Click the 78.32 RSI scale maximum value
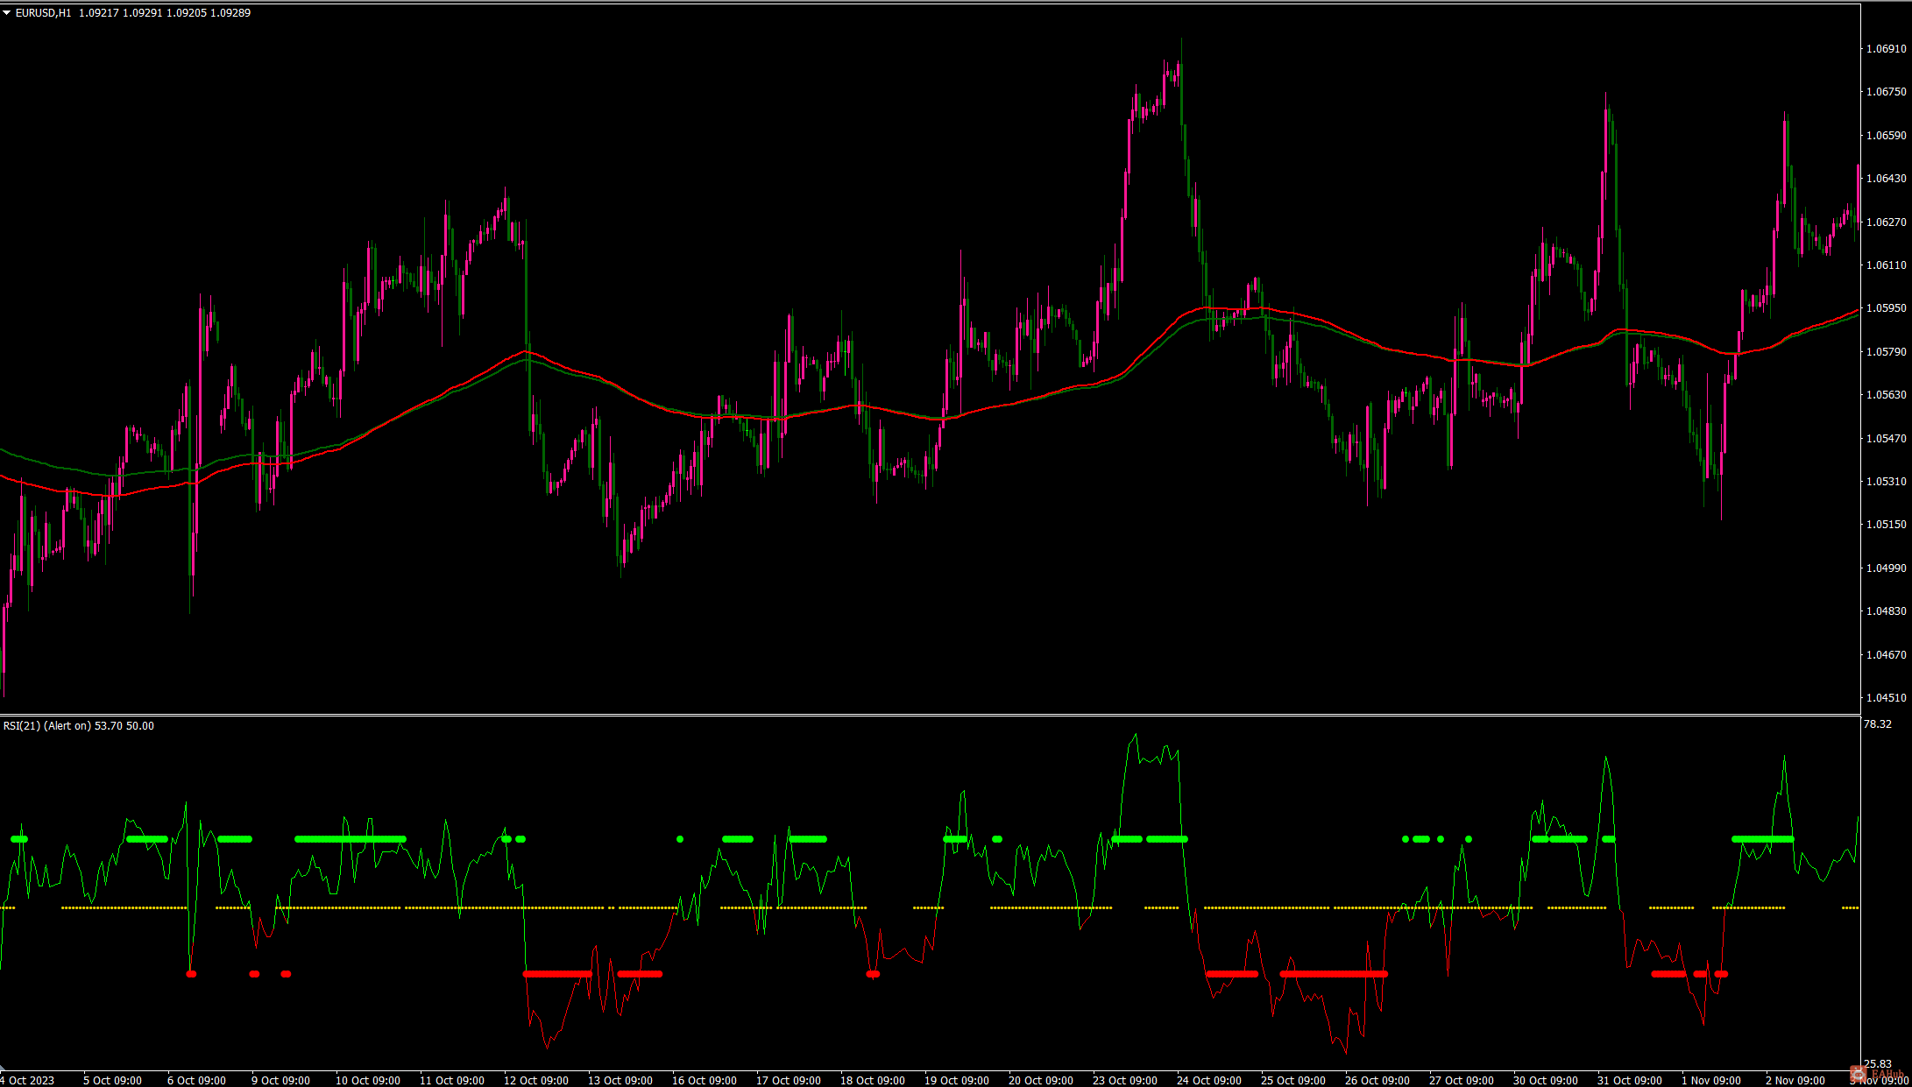Viewport: 1912px width, 1087px height. pyautogui.click(x=1877, y=724)
